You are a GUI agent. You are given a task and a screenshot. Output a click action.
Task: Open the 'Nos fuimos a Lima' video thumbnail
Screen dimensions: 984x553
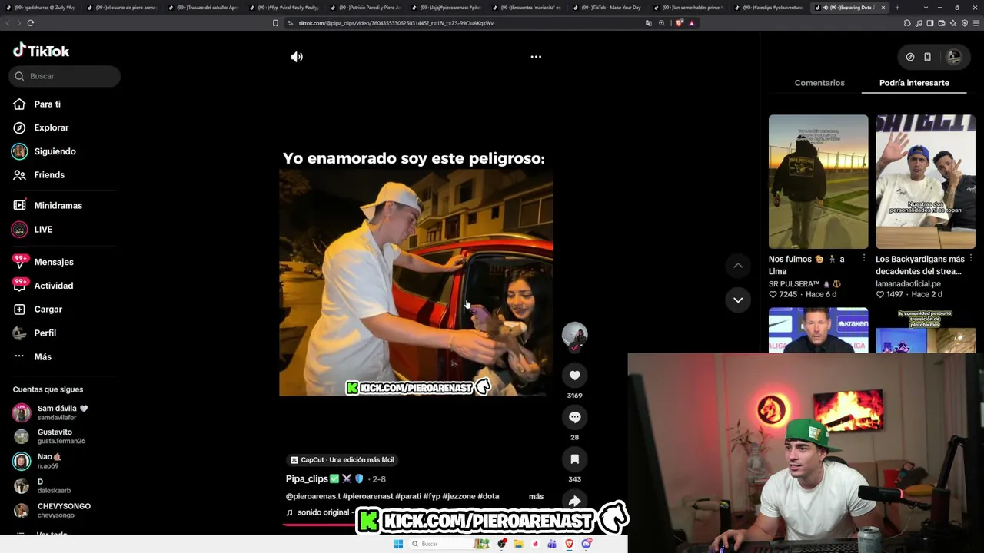[x=818, y=182]
